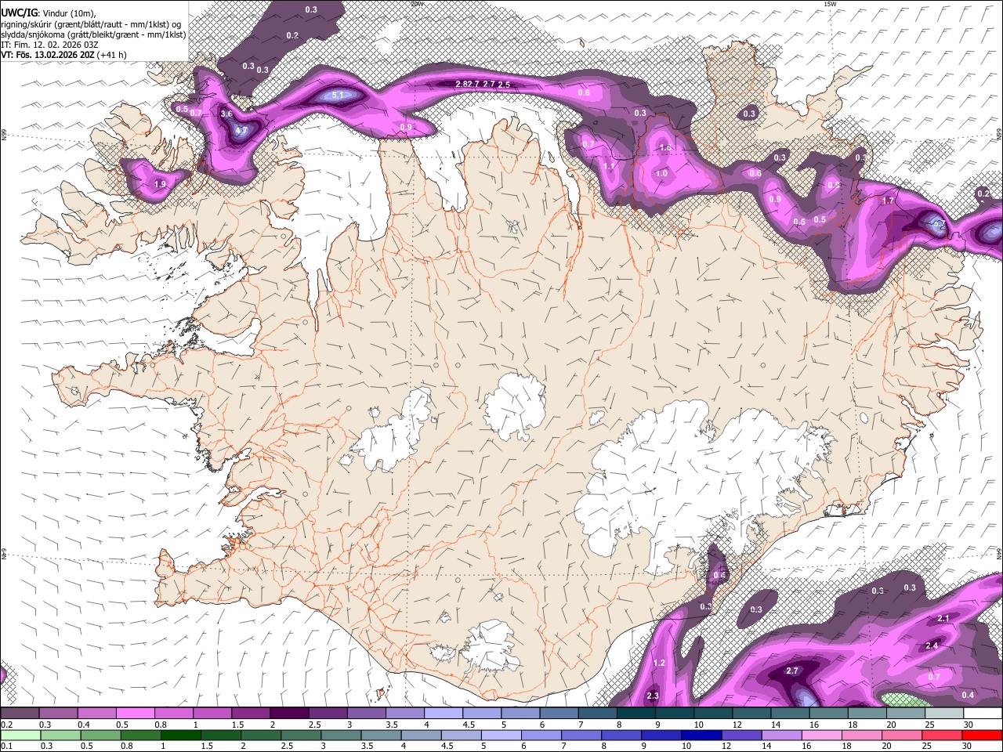Pick the darkest purple 2–2.5 snow swatch
The height and width of the screenshot is (752, 1003).
[x=290, y=714]
